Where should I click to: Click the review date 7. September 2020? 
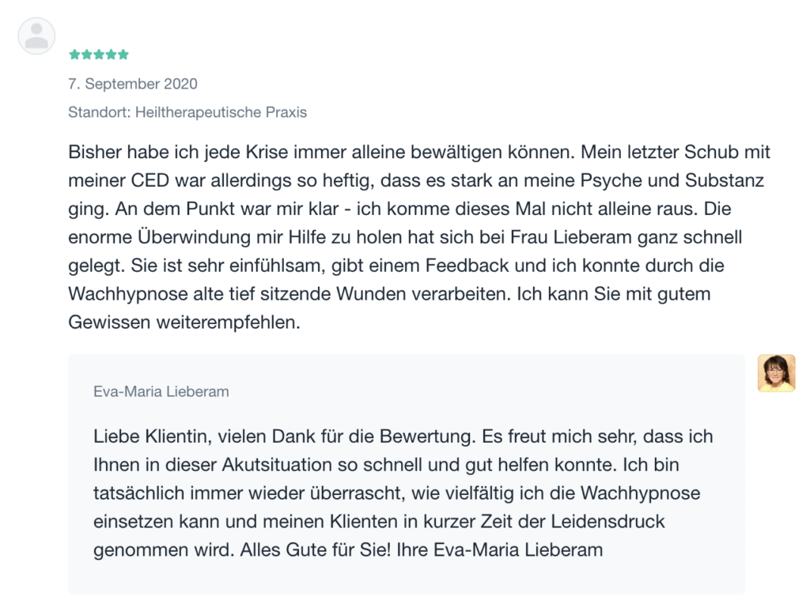tap(133, 84)
